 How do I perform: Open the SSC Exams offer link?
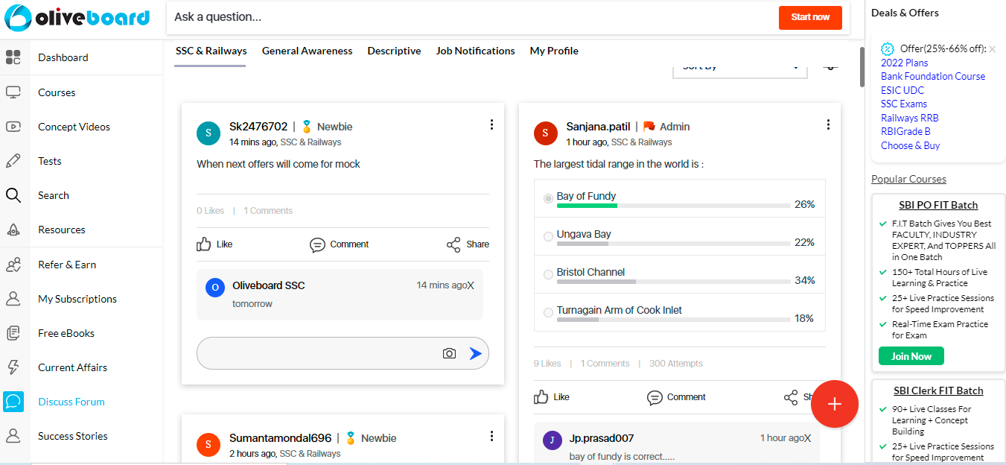click(x=904, y=104)
